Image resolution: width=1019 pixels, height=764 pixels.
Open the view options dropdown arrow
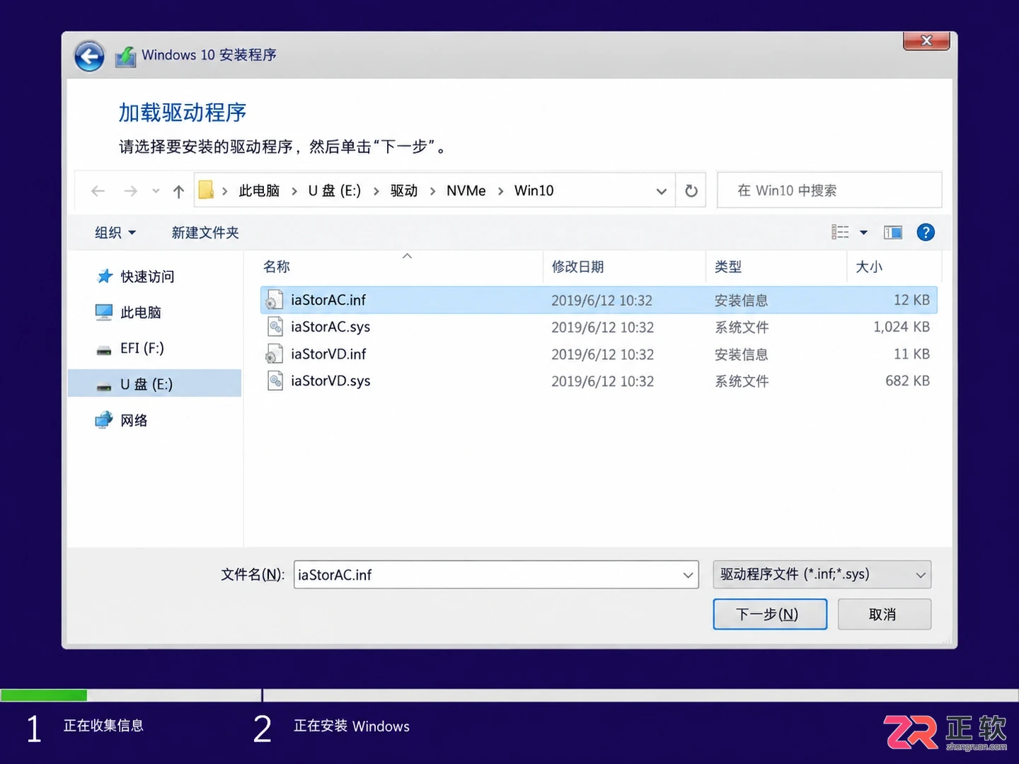863,233
